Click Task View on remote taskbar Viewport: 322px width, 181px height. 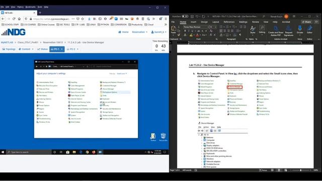click(61, 152)
